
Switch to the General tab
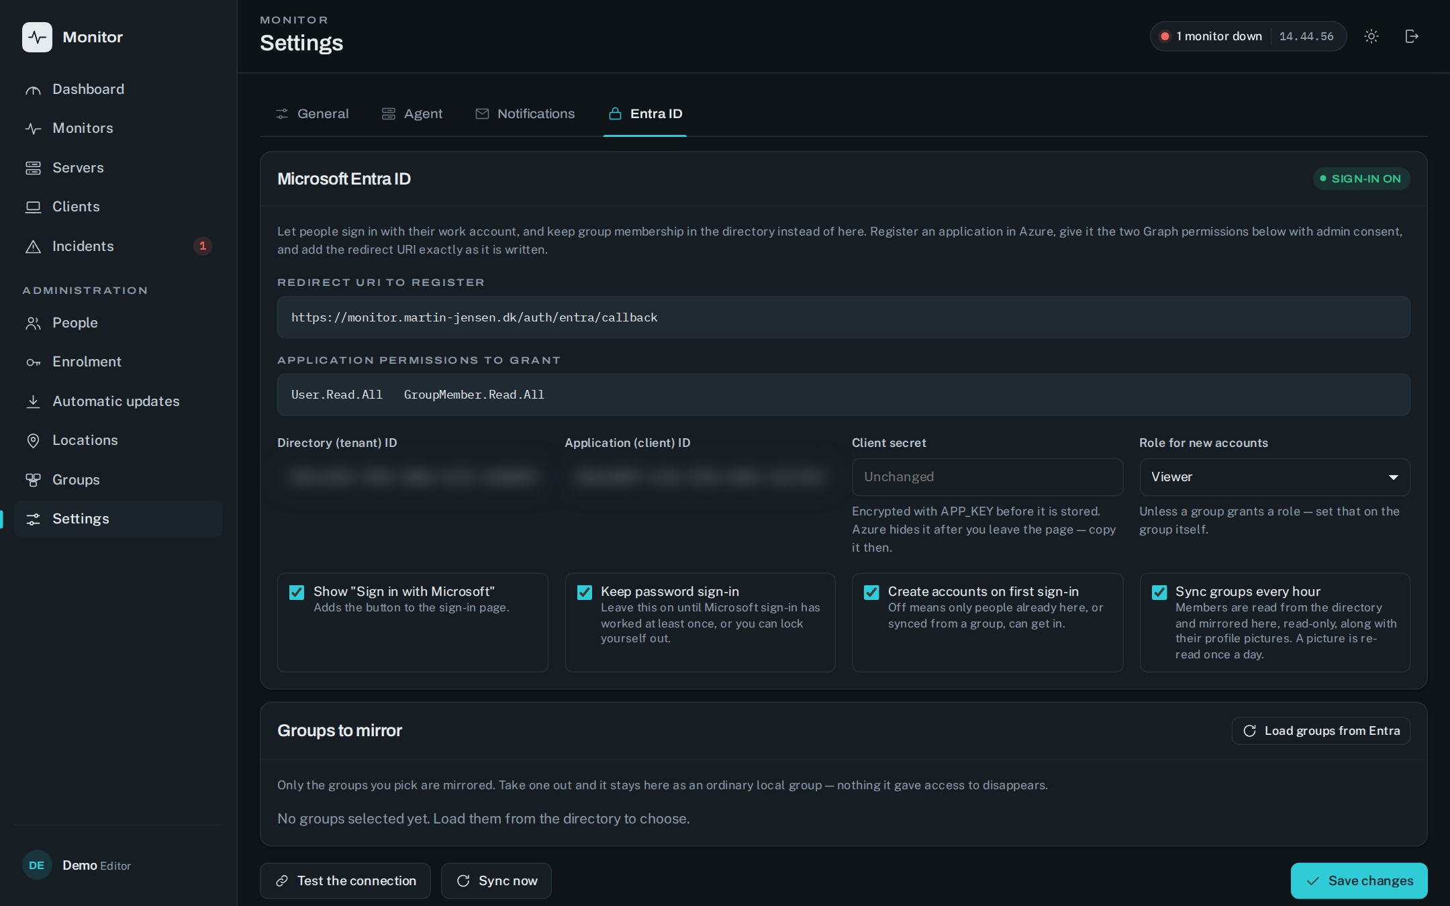[312, 114]
